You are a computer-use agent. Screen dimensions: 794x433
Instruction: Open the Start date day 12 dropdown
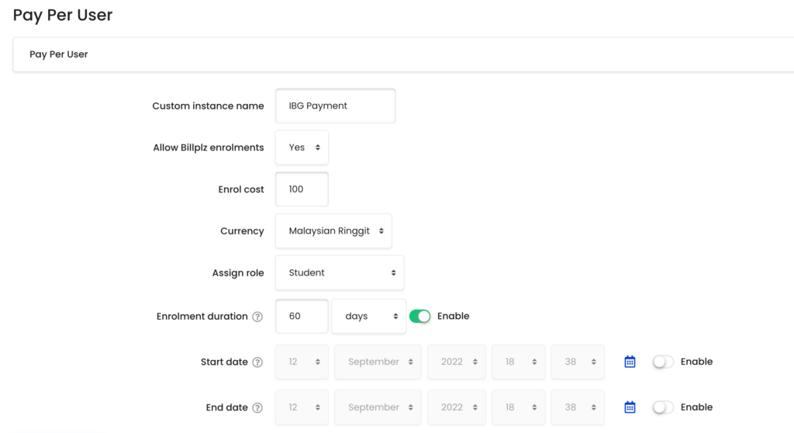302,362
